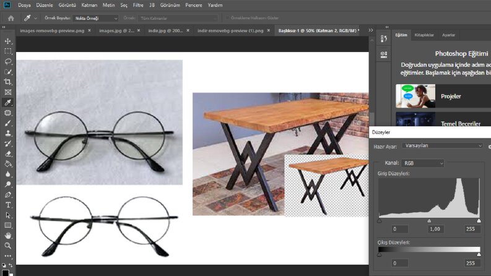The width and height of the screenshot is (491, 276).
Task: Open the Düzenle menu
Action: [45, 6]
